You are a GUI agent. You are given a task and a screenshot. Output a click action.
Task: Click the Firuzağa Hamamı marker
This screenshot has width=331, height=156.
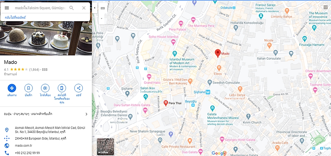304,38
